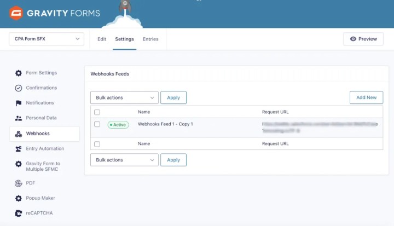This screenshot has width=394, height=226.
Task: Click the bottom Apply button
Action: 173,160
